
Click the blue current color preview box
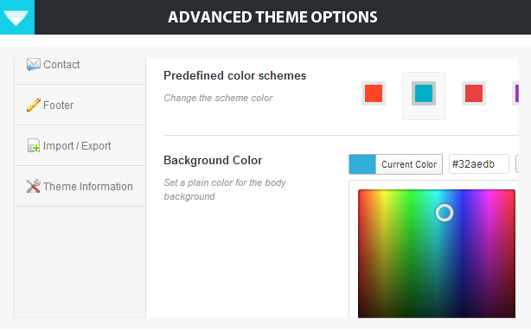coord(362,164)
